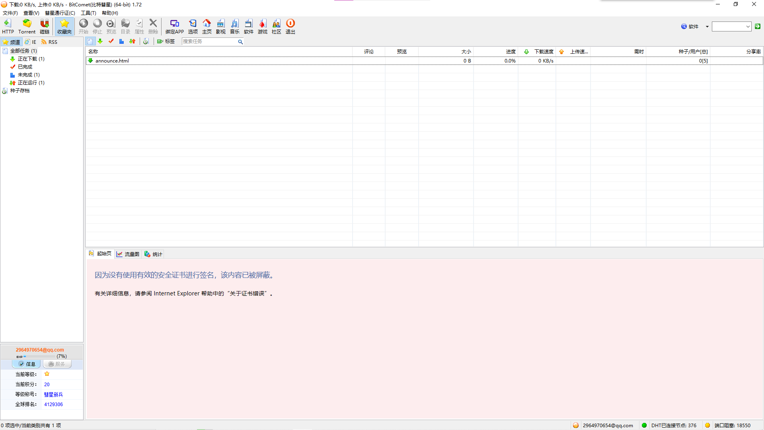Viewport: 764px width, 430px height.
Task: Switch to the RSS tab
Action: click(x=49, y=42)
